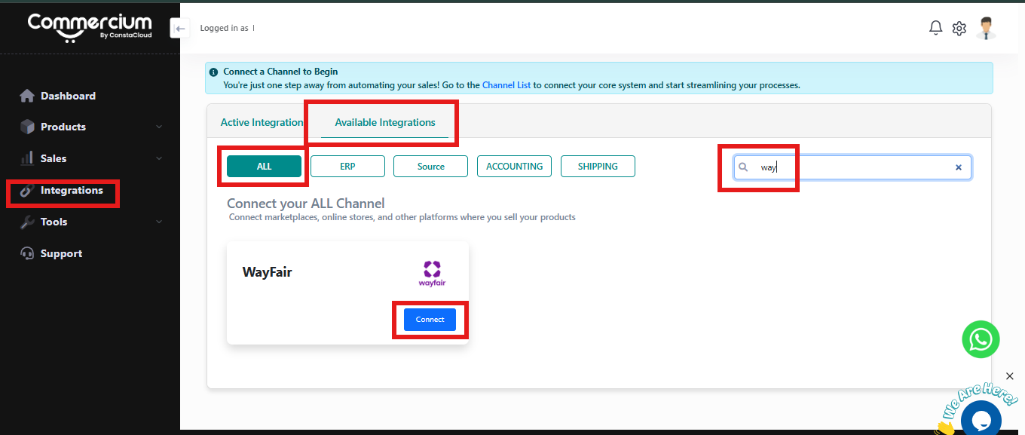
Task: Expand the Sales menu chevron
Action: coord(159,158)
